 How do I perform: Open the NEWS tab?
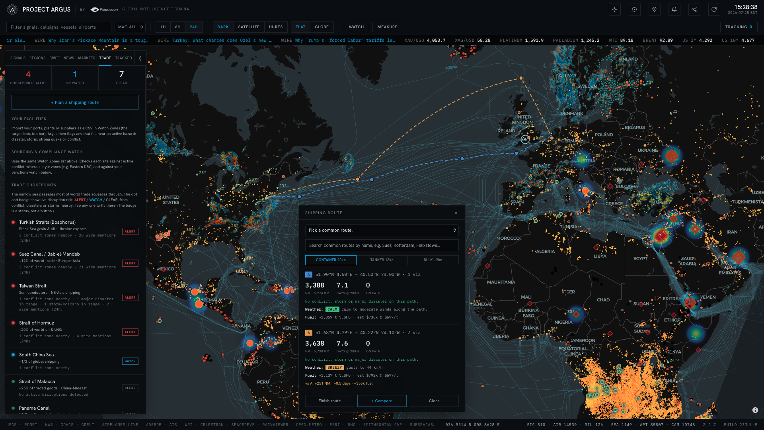tap(69, 58)
